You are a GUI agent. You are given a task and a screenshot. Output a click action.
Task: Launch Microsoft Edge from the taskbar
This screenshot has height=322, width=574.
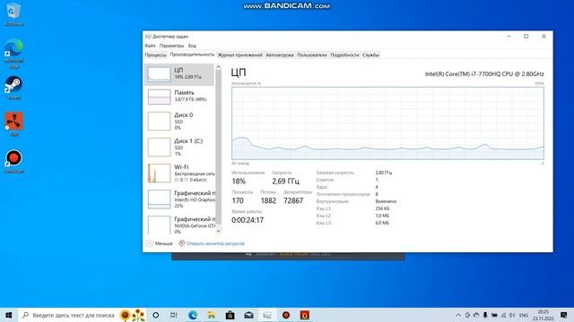(193, 315)
